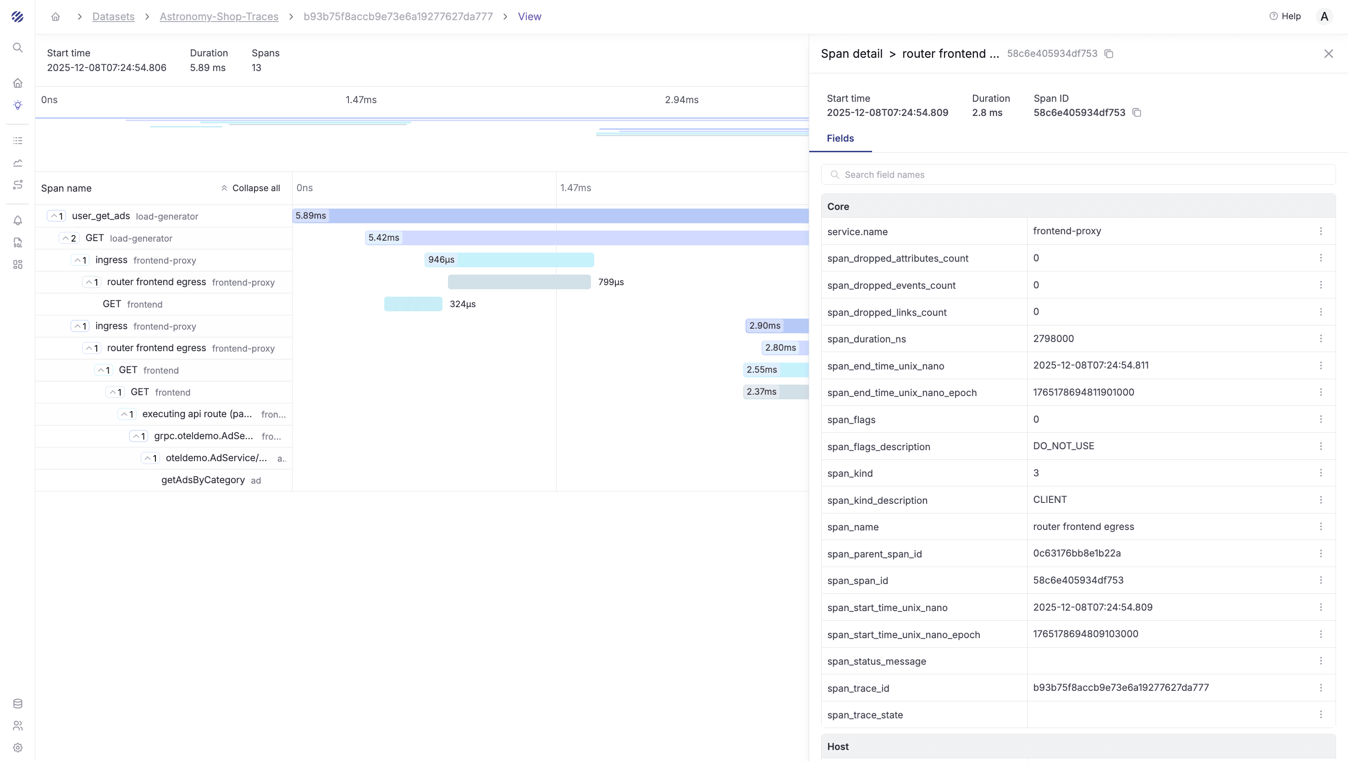This screenshot has height=761, width=1348.
Task: Collapse the user_get_ads root span
Action: (56, 216)
